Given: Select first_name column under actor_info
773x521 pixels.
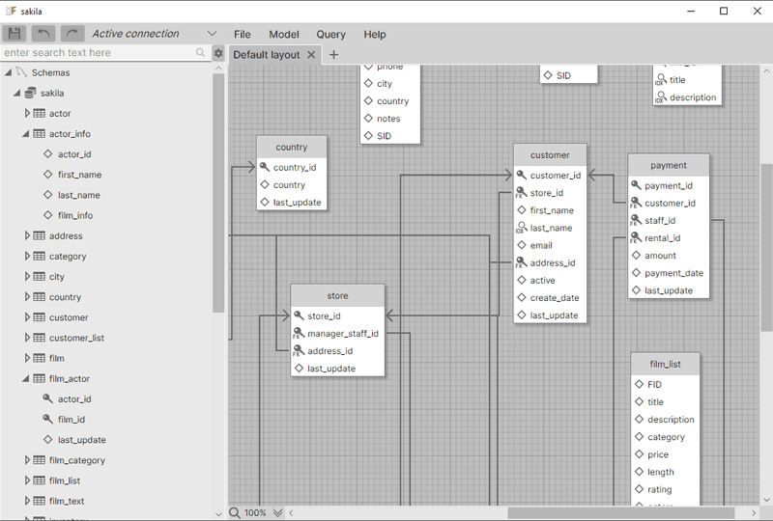Looking at the screenshot, I should [79, 175].
